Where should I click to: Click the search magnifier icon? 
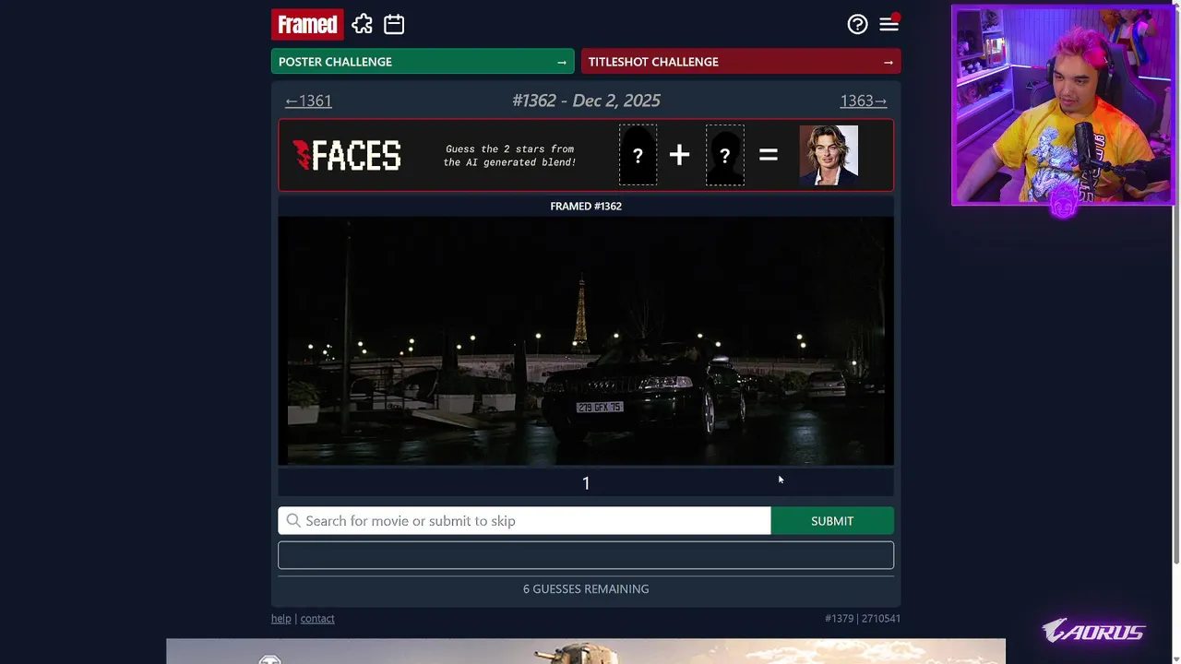tap(293, 521)
